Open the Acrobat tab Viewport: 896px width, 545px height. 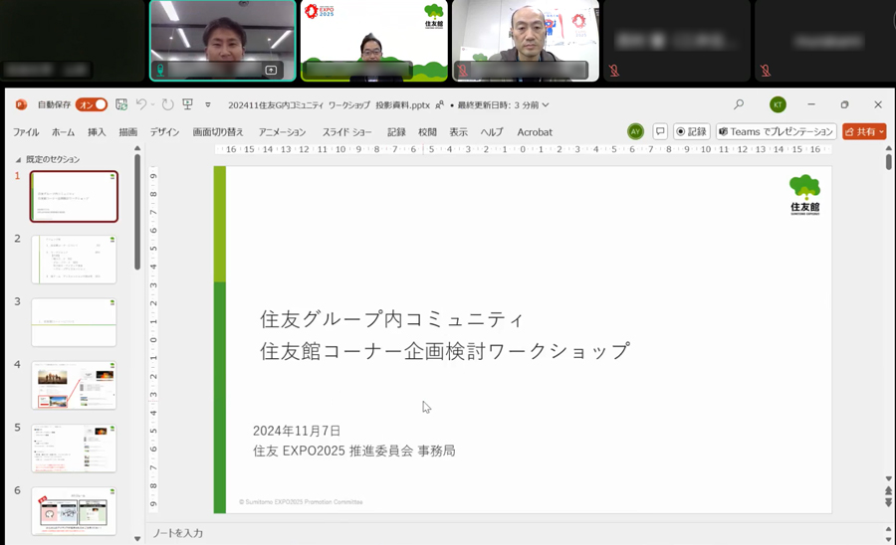535,132
